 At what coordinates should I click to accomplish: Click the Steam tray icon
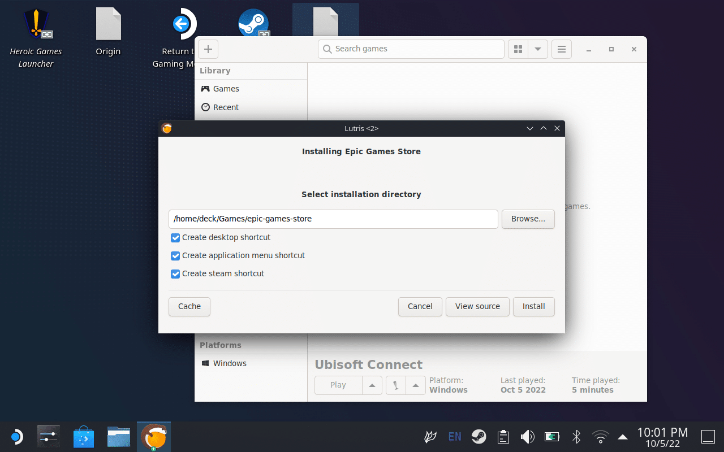(479, 437)
